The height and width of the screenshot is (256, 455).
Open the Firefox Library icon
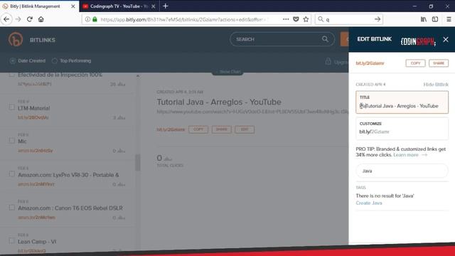(x=424, y=19)
